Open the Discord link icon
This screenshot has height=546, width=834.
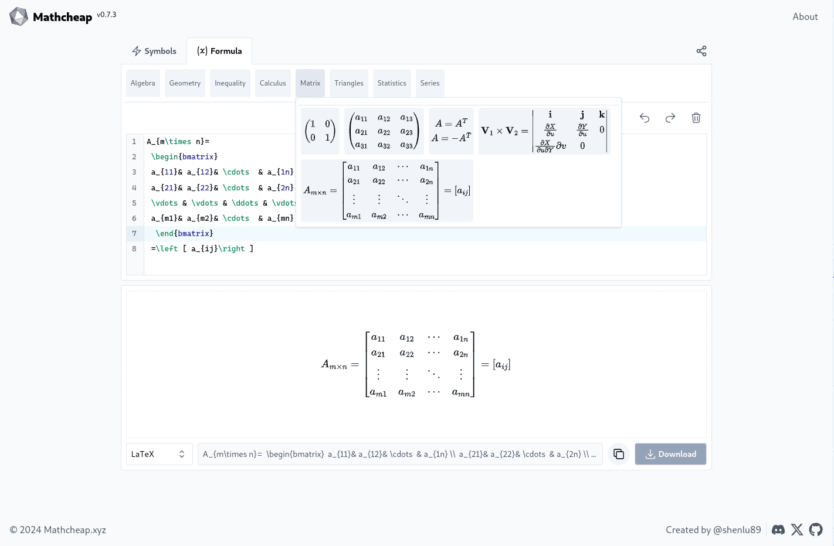click(x=778, y=530)
